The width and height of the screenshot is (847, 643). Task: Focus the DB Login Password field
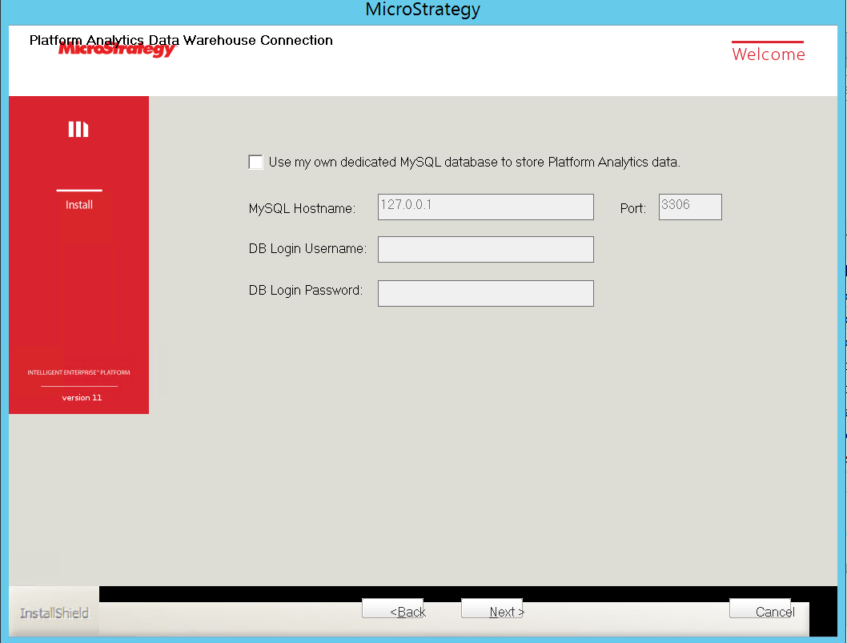pyautogui.click(x=486, y=293)
